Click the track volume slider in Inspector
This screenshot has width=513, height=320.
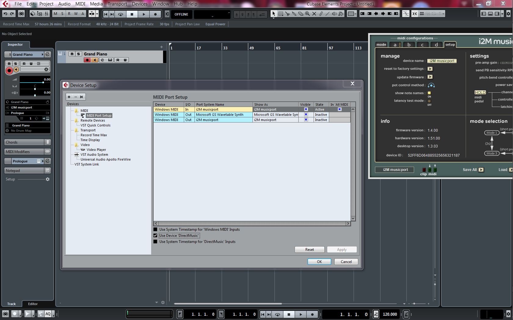[x=35, y=82]
